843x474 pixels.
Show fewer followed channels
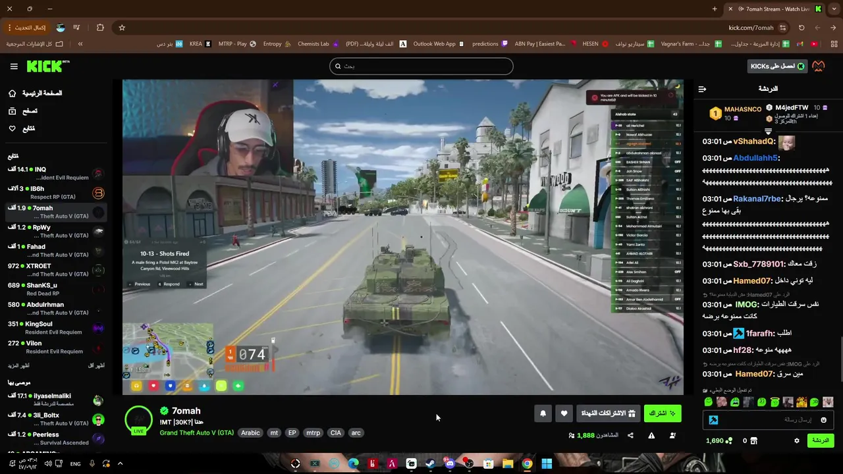pyautogui.click(x=97, y=365)
